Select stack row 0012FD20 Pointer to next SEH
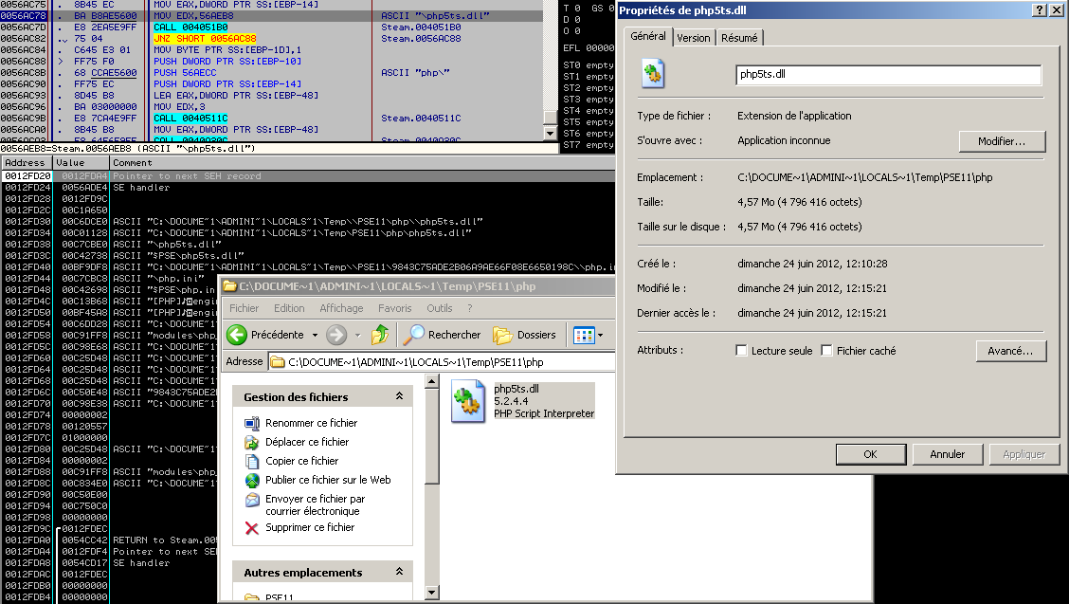 [308, 176]
